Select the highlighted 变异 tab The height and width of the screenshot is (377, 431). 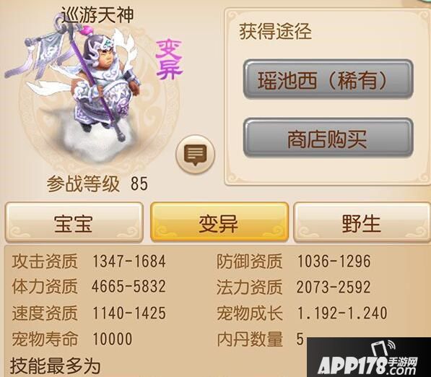219,222
